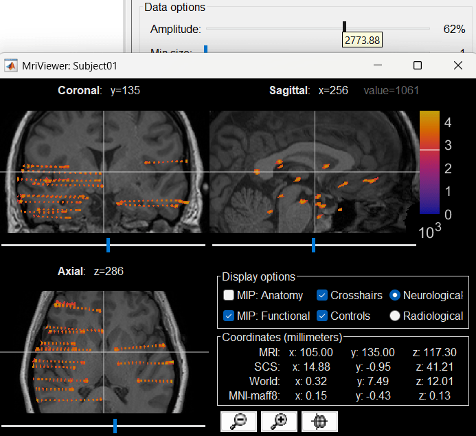Viewport: 476px width, 436px height.
Task: Click the World y: 7.49 value
Action: point(374,381)
